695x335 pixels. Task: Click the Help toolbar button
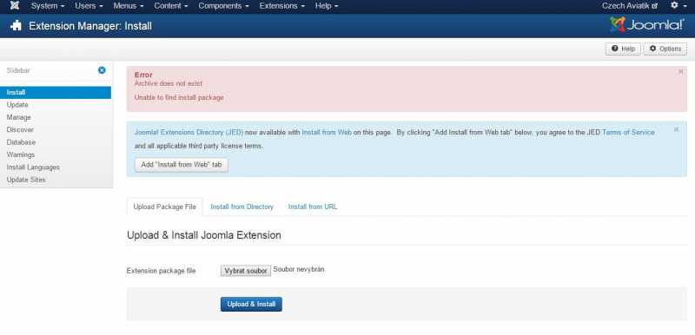[623, 49]
